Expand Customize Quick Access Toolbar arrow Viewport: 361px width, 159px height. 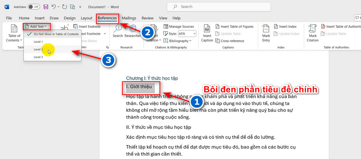point(80,7)
